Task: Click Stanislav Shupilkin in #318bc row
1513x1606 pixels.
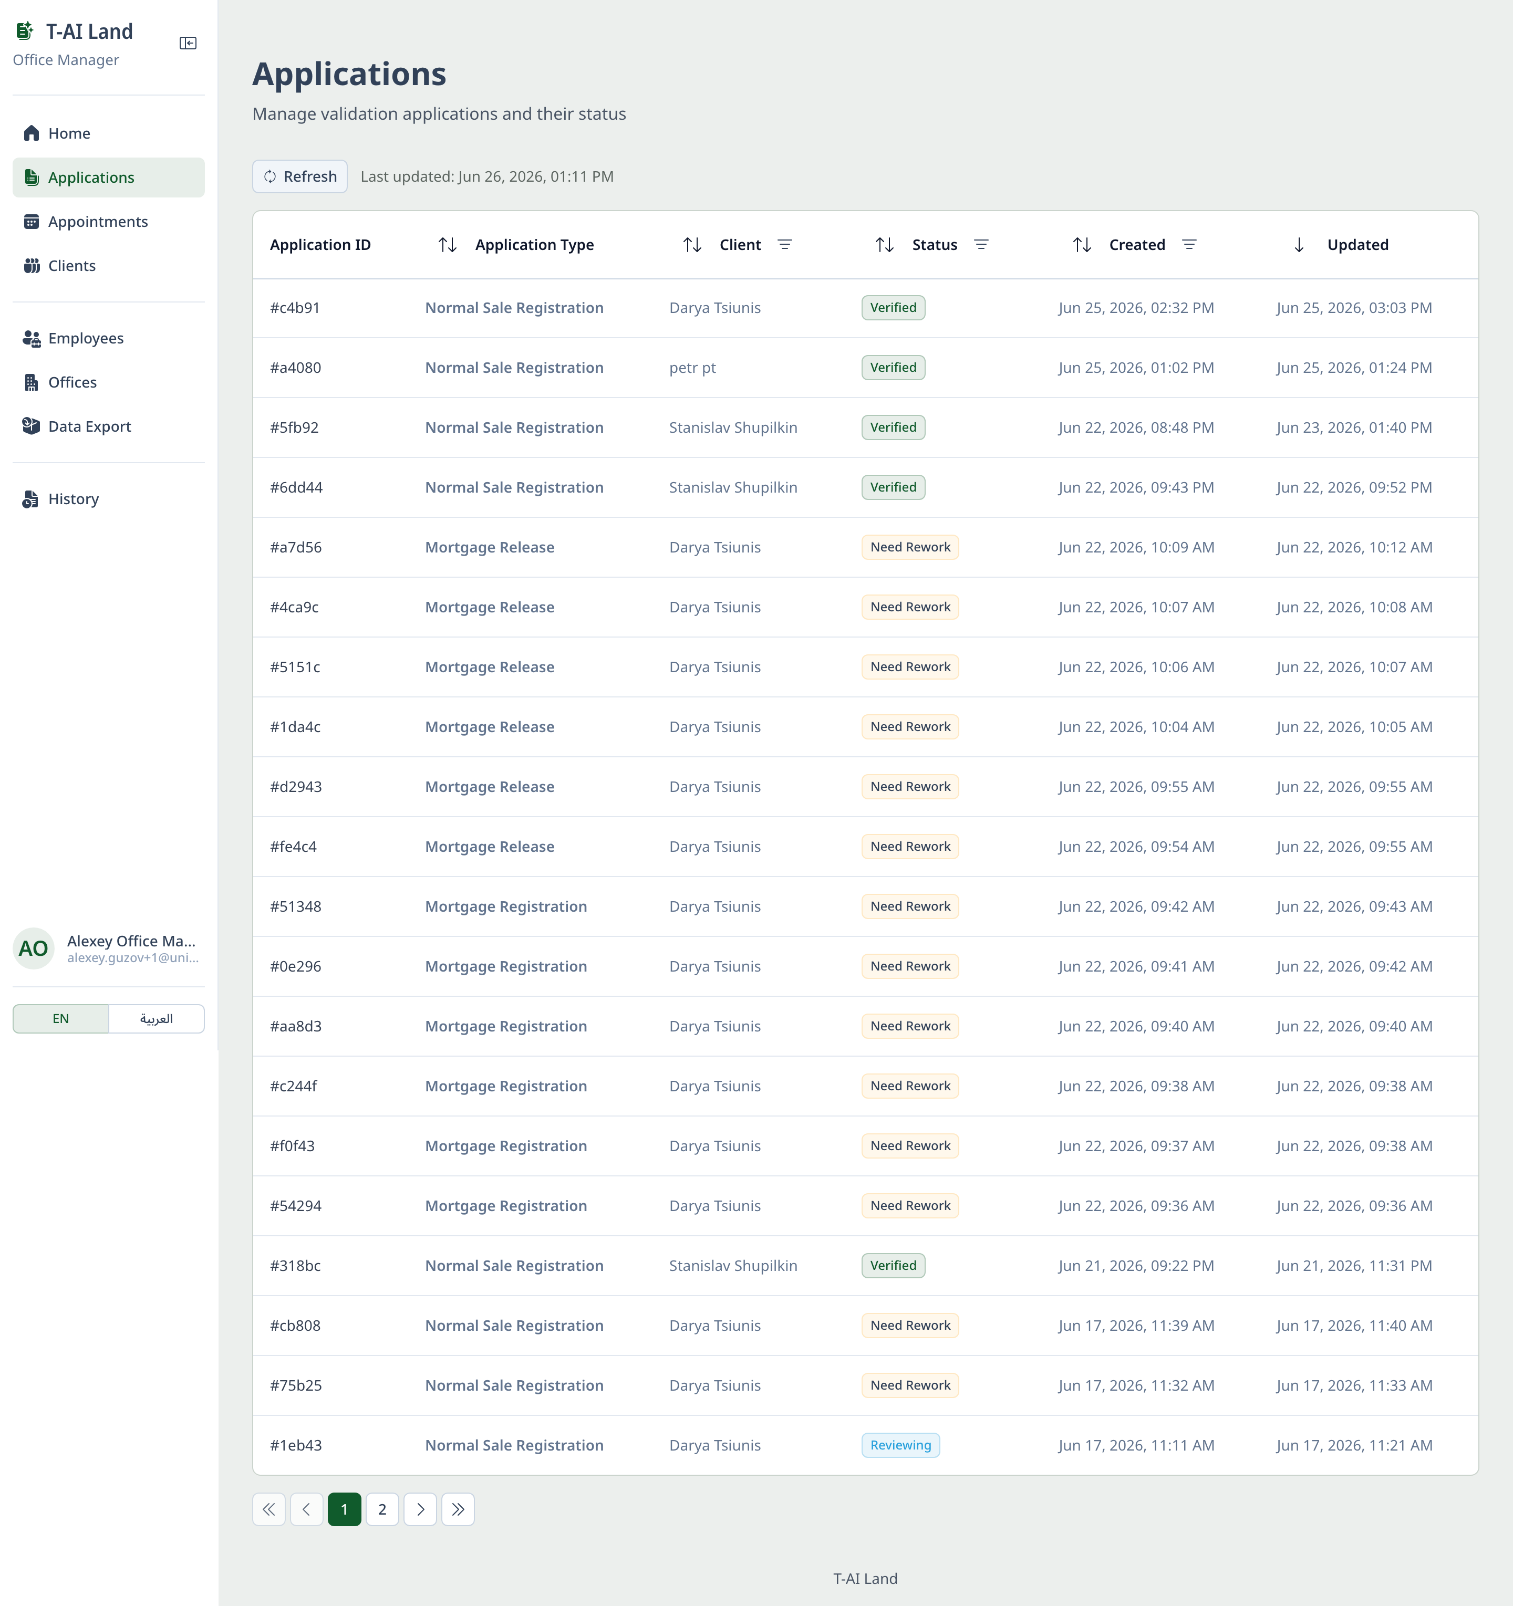Action: pyautogui.click(x=733, y=1266)
